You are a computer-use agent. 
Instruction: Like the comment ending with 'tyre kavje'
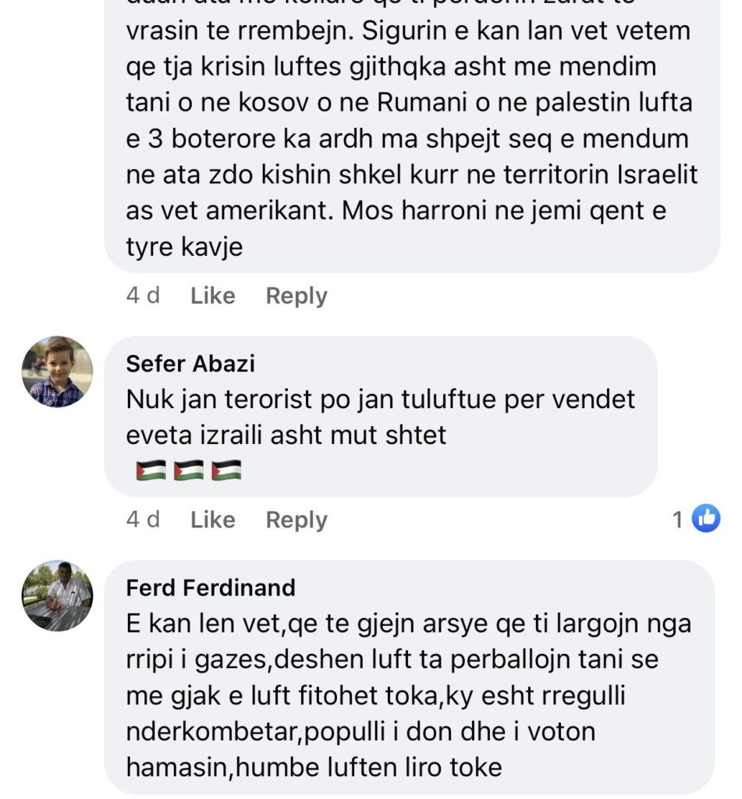(212, 296)
